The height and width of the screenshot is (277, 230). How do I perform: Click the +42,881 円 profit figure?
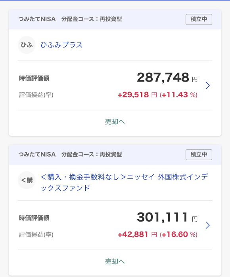137,234
